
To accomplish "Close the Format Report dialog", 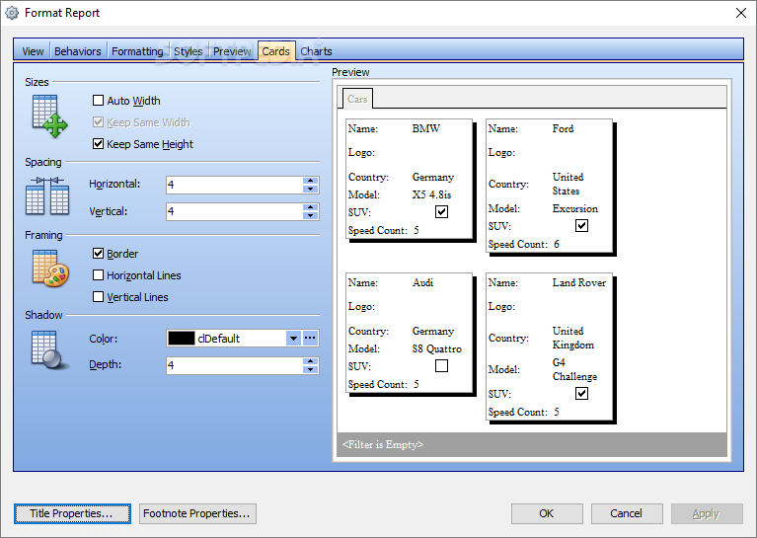I will (741, 13).
